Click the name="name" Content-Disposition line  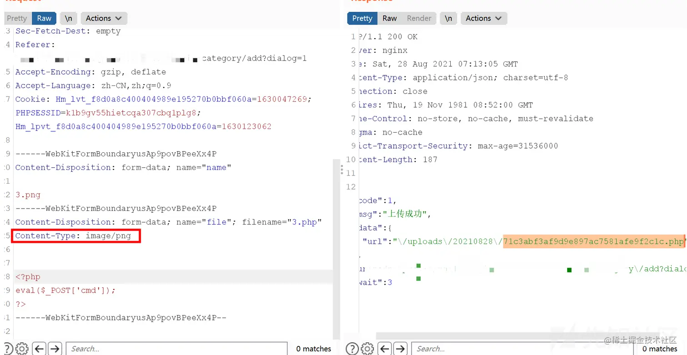[123, 167]
